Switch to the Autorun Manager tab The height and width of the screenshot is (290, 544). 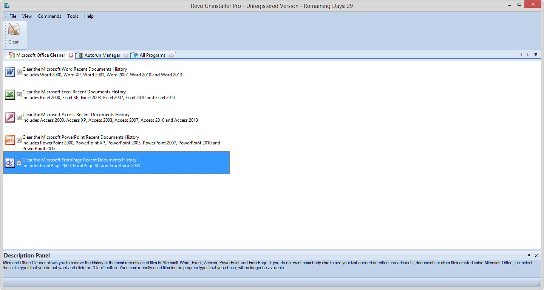click(x=102, y=55)
